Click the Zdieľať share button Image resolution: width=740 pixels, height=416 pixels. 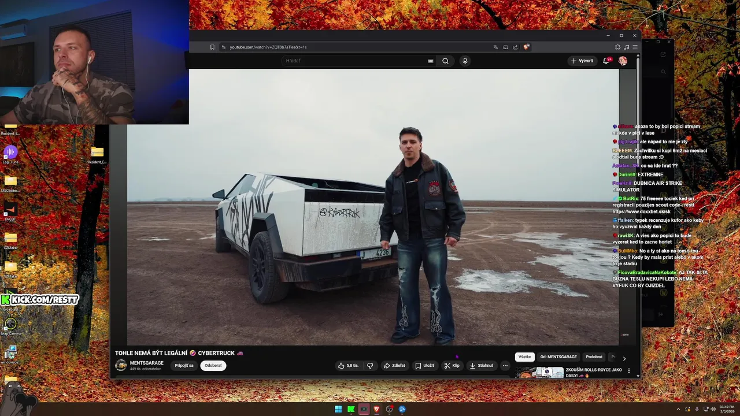point(394,365)
